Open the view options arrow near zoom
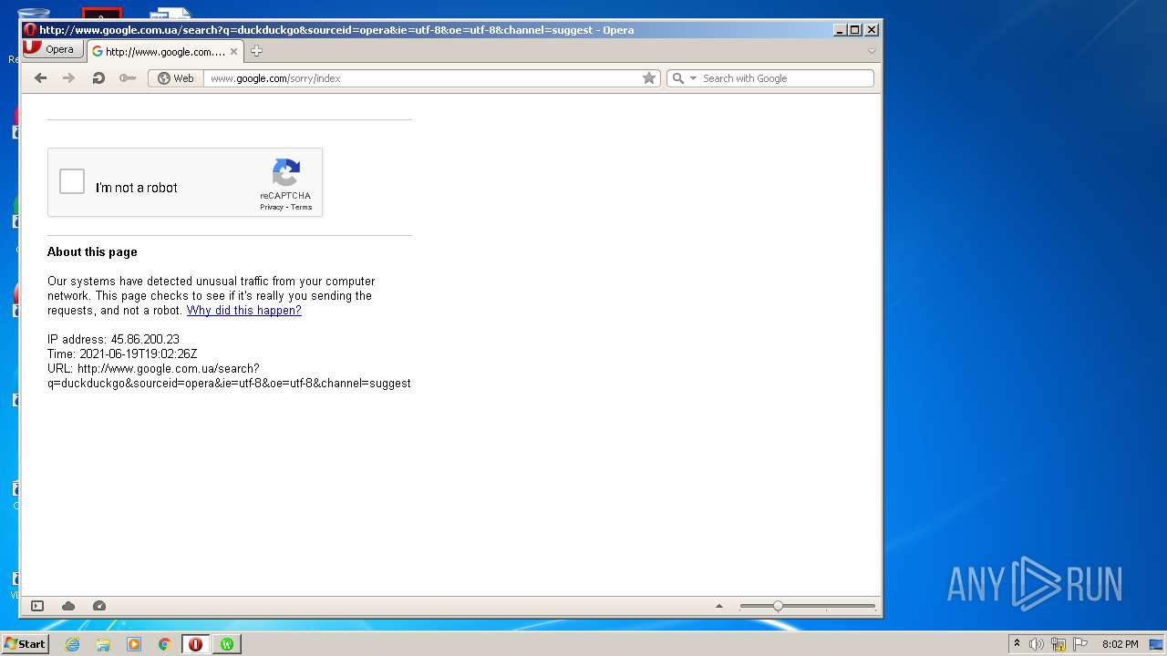The width and height of the screenshot is (1167, 656). [718, 606]
